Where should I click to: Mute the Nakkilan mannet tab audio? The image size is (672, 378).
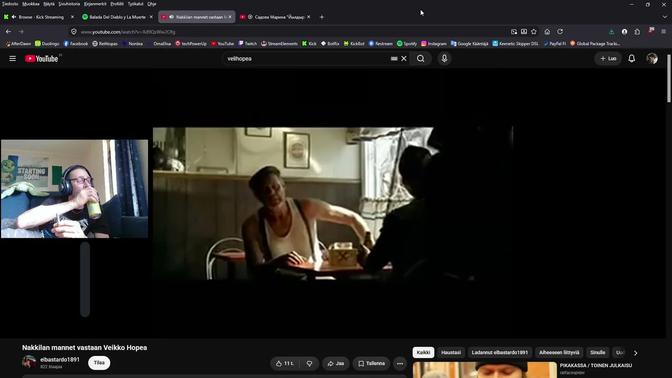pyautogui.click(x=171, y=17)
